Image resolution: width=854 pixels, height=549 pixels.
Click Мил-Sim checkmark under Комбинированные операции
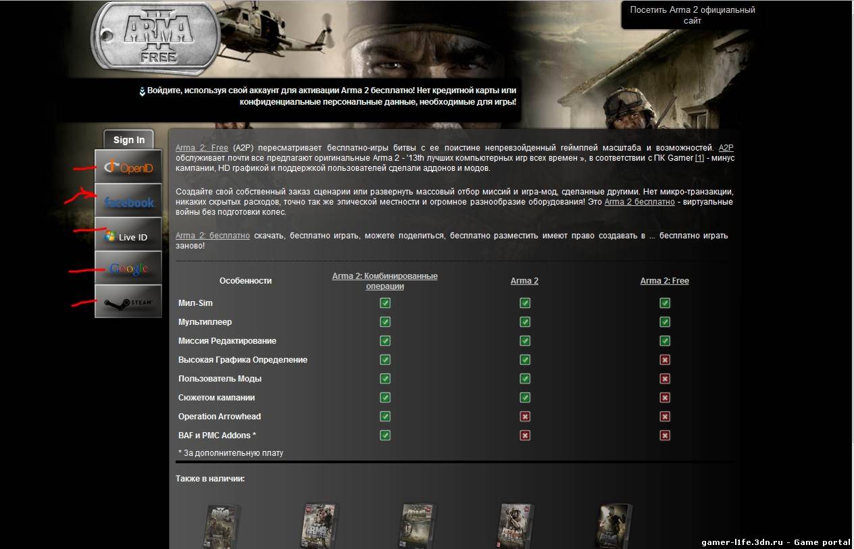(385, 303)
